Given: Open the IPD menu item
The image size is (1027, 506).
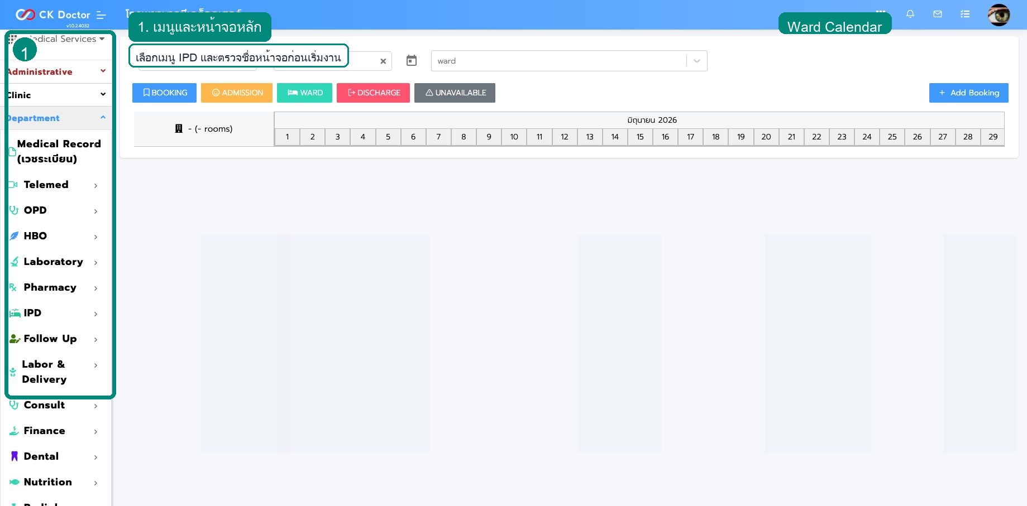Looking at the screenshot, I should point(56,313).
